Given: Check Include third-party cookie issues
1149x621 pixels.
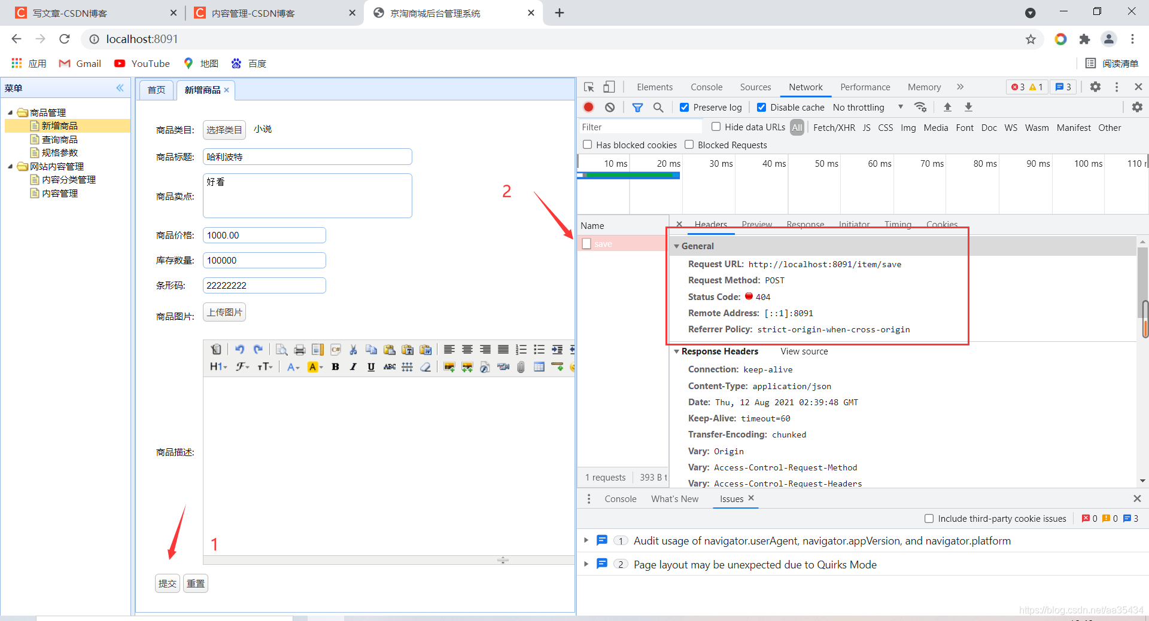Looking at the screenshot, I should [929, 518].
